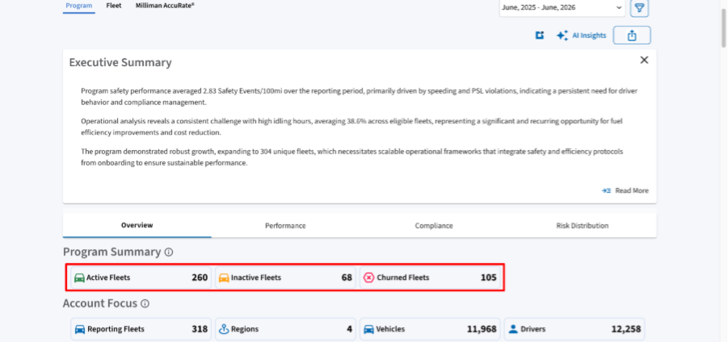Click the Program Summary info icon
This screenshot has height=342, width=728.
coord(169,252)
